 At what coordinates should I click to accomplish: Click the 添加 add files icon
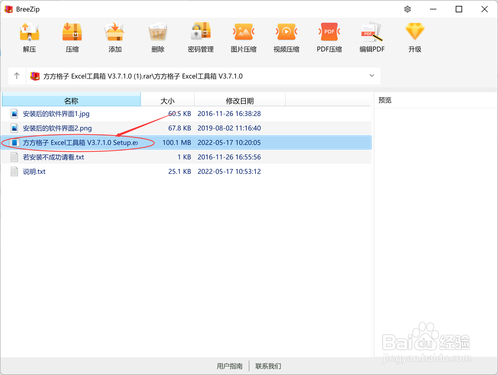click(115, 32)
